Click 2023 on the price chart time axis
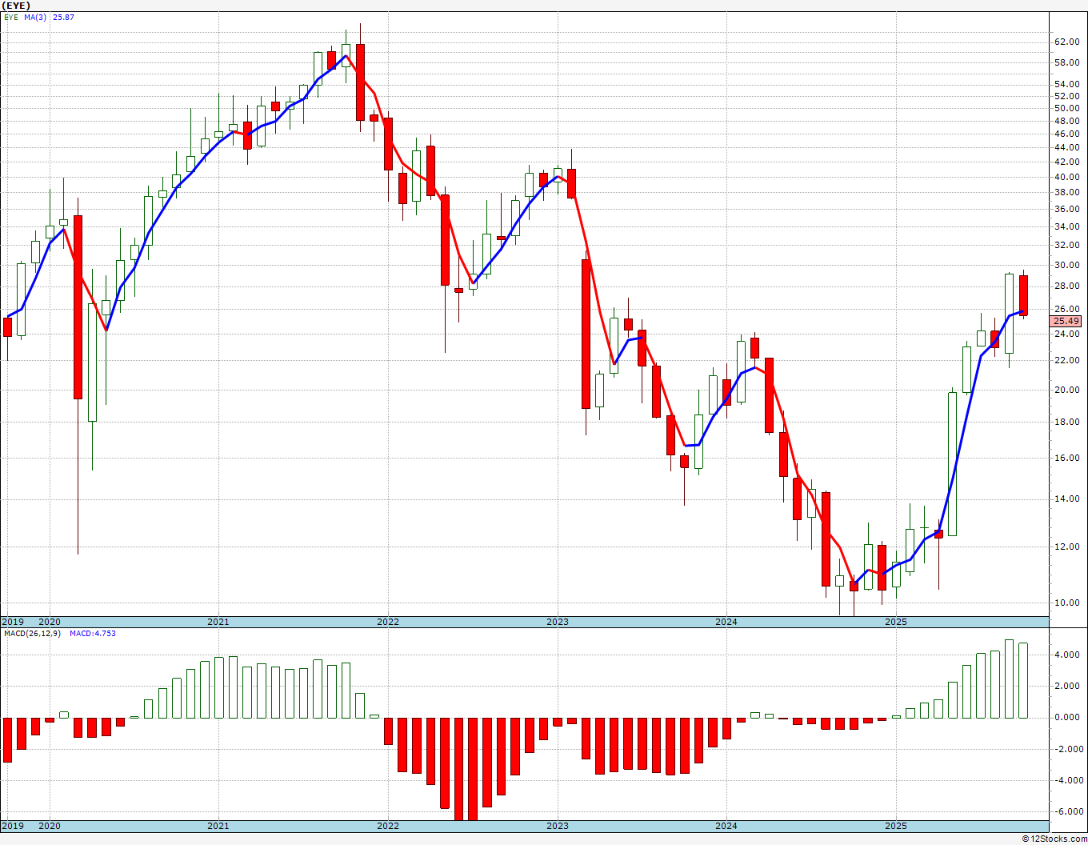The height and width of the screenshot is (845, 1088). [558, 622]
